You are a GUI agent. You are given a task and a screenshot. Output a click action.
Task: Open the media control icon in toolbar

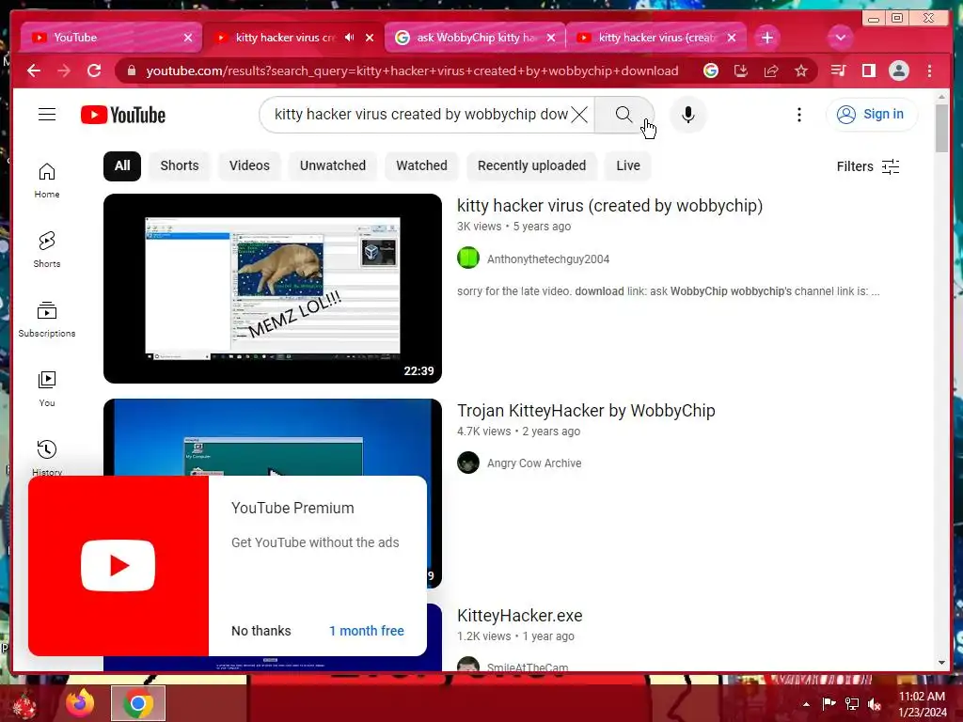tap(838, 71)
